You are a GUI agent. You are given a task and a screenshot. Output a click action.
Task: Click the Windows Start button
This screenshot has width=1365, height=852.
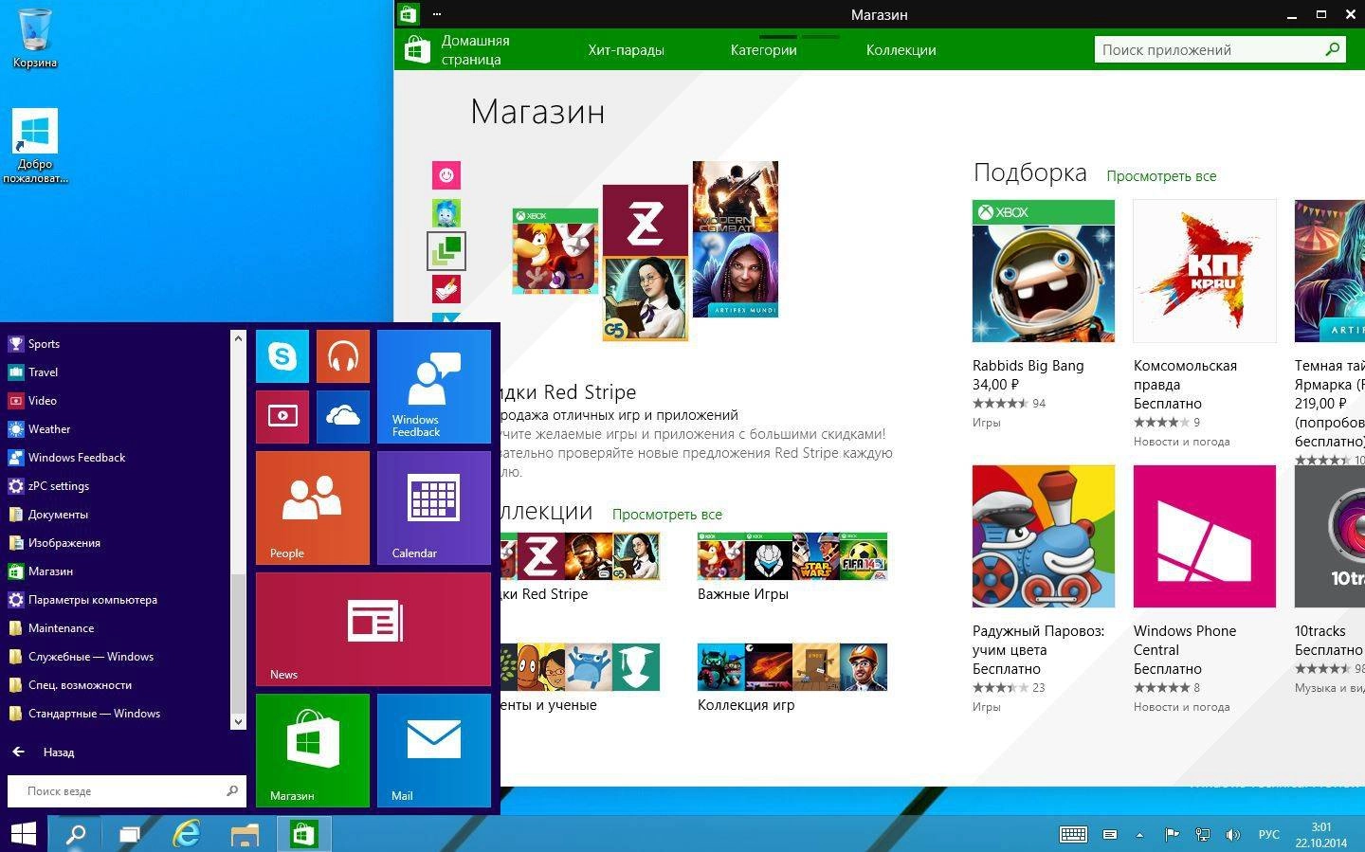[23, 834]
